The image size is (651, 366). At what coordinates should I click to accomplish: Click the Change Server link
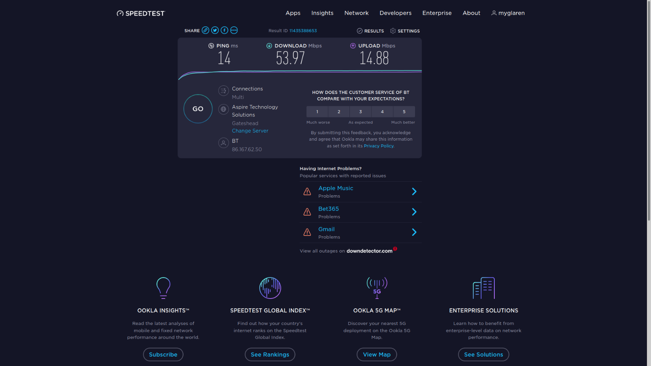pyautogui.click(x=250, y=131)
